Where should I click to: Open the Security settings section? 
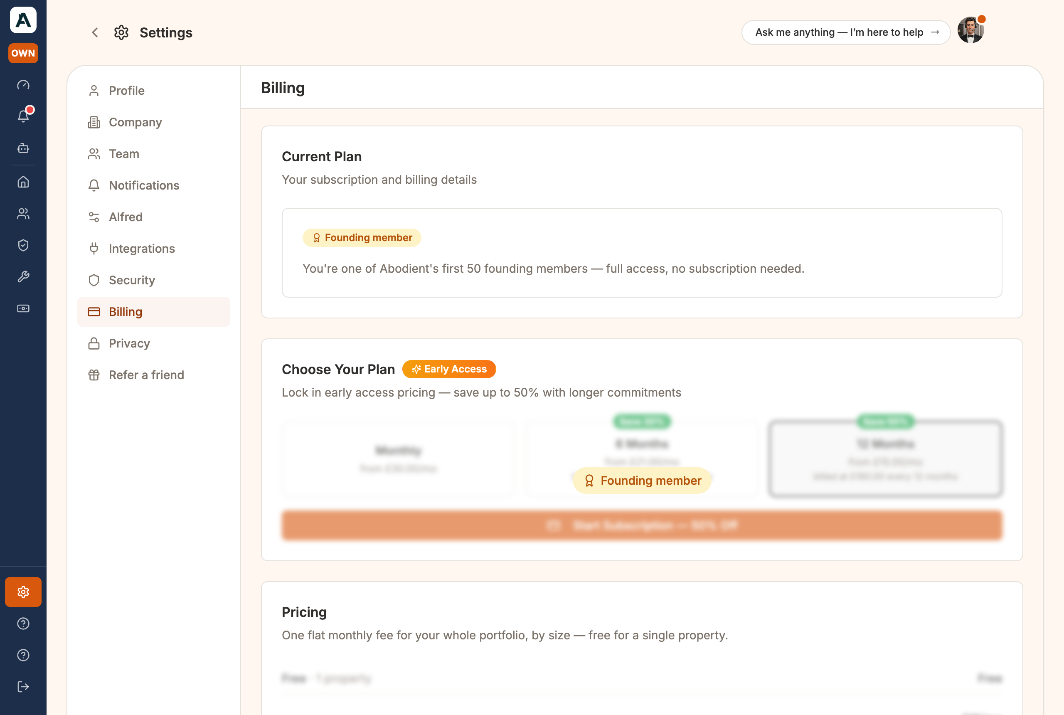[154, 281]
